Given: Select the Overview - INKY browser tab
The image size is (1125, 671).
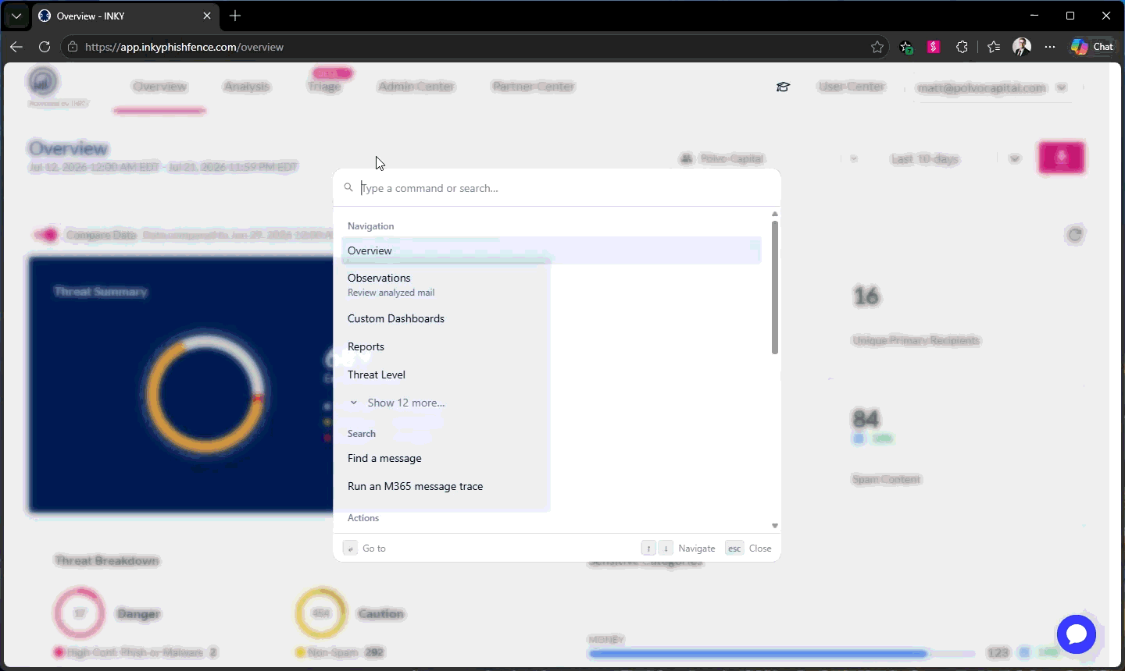Looking at the screenshot, I should click(x=125, y=16).
